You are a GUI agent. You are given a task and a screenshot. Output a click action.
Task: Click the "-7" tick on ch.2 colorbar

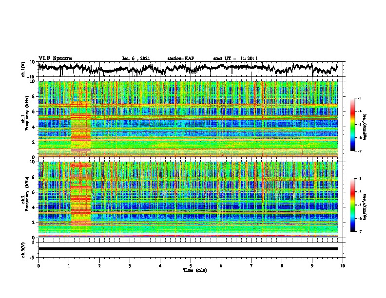pos(359,232)
